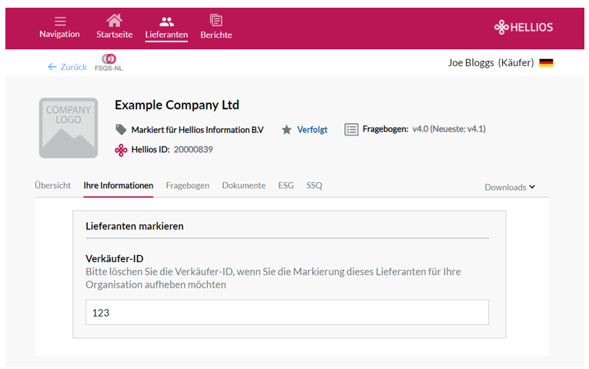Open the Berichte reports icon
The width and height of the screenshot is (589, 369).
pyautogui.click(x=216, y=20)
